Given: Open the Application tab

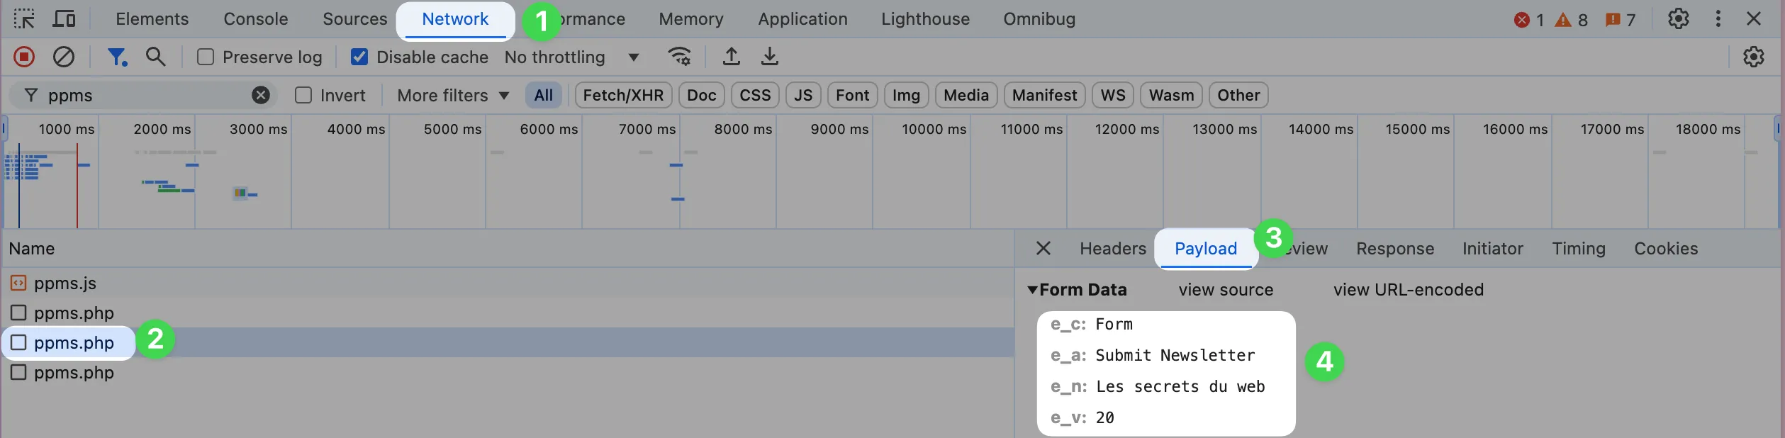Looking at the screenshot, I should click(x=802, y=19).
